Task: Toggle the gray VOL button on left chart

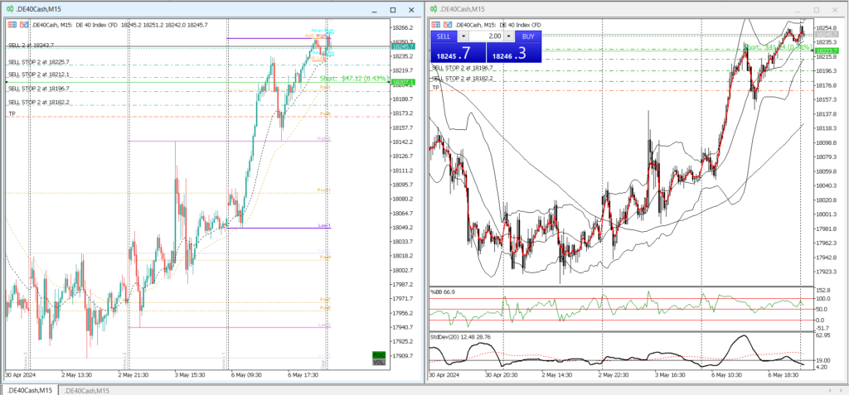Action: 378,362
